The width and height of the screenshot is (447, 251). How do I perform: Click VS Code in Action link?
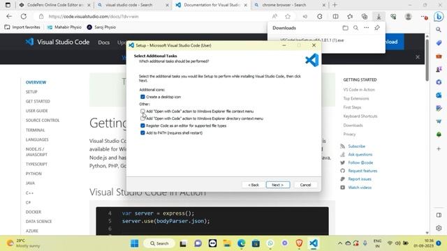[359, 89]
